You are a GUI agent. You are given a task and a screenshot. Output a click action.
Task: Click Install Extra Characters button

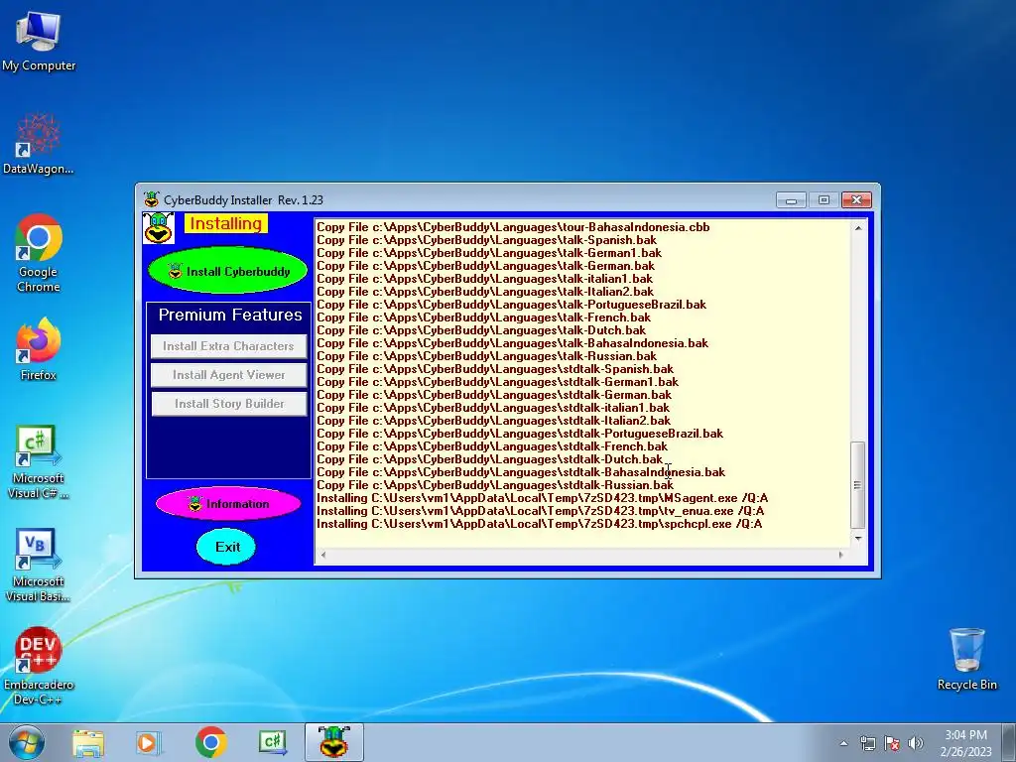(x=229, y=346)
